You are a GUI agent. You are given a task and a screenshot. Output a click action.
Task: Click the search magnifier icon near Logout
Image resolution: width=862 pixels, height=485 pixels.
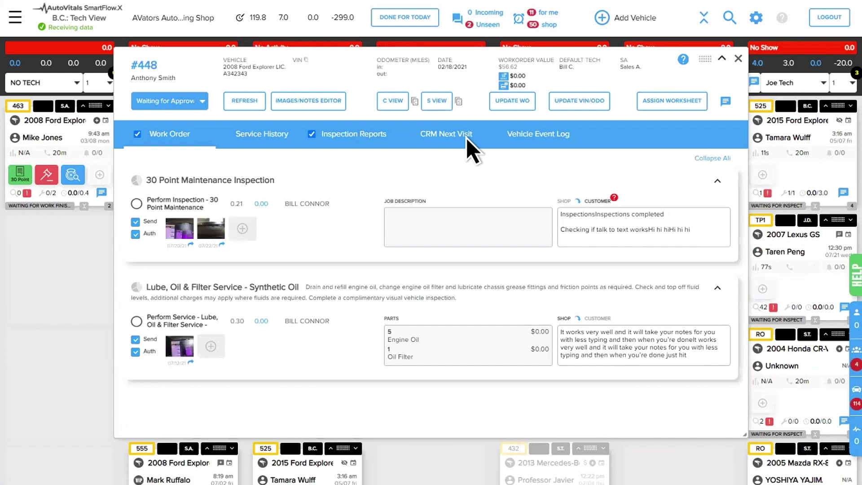click(x=730, y=17)
